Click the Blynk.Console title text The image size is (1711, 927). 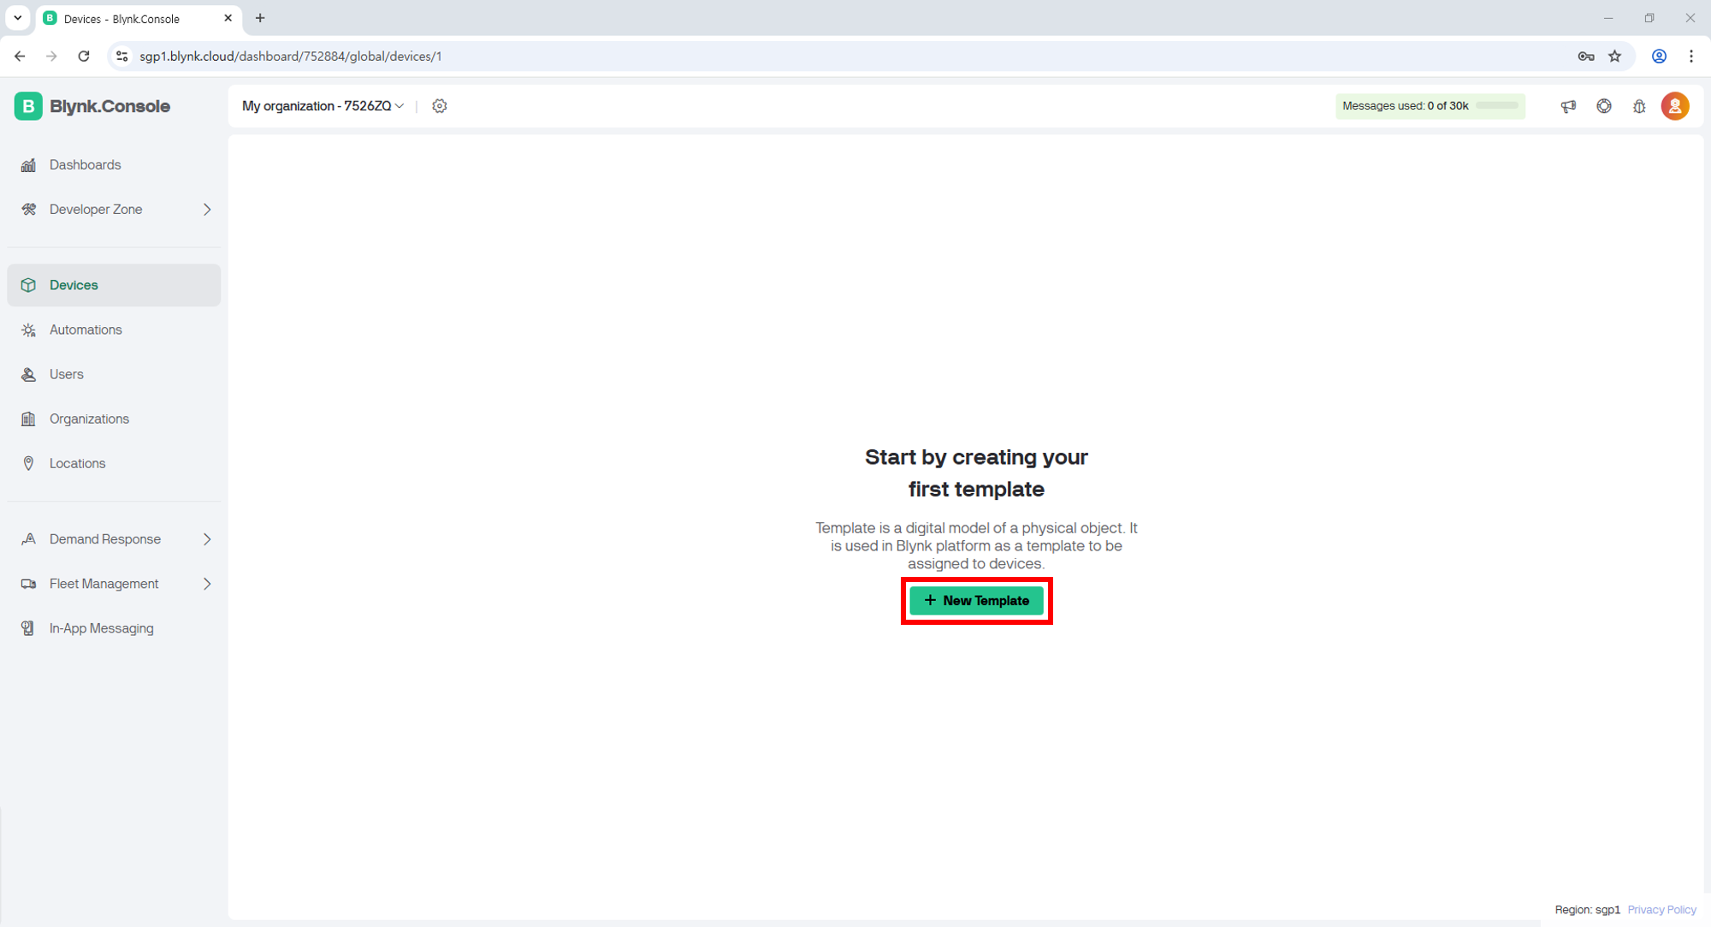point(110,106)
